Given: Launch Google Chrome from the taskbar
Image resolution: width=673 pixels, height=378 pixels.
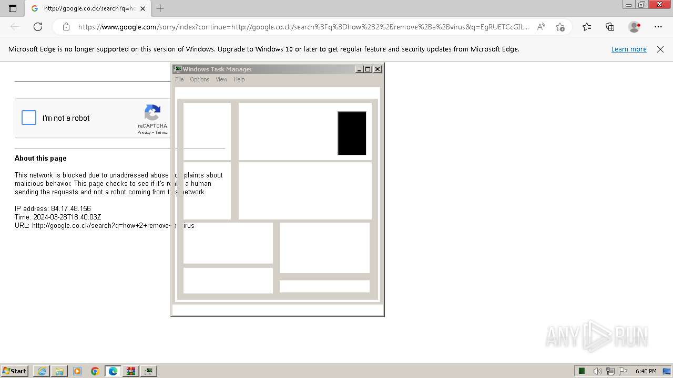Looking at the screenshot, I should (x=95, y=371).
